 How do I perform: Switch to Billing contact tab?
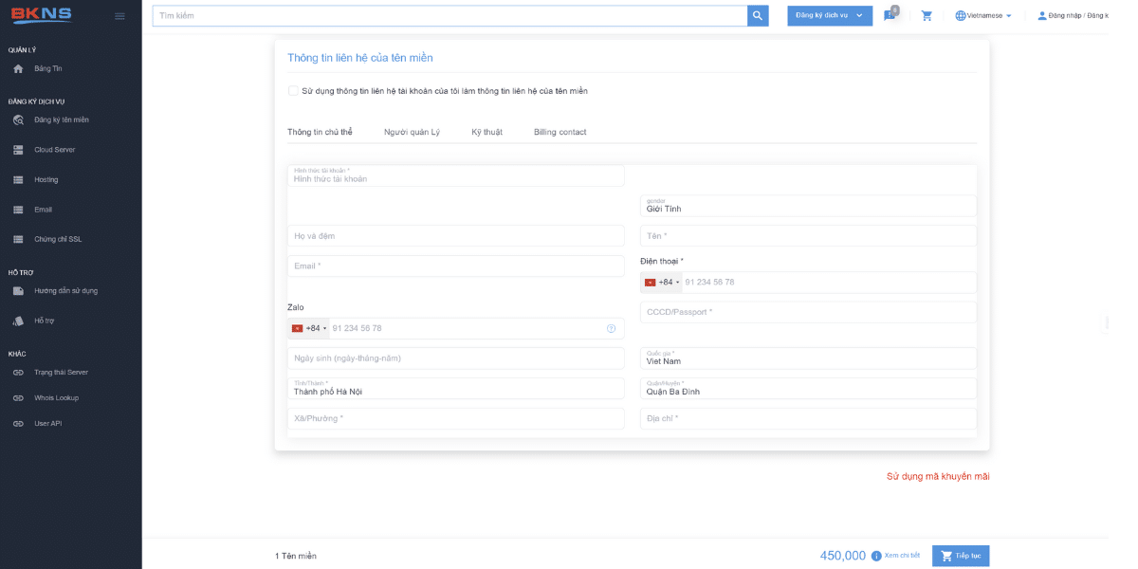coord(560,132)
